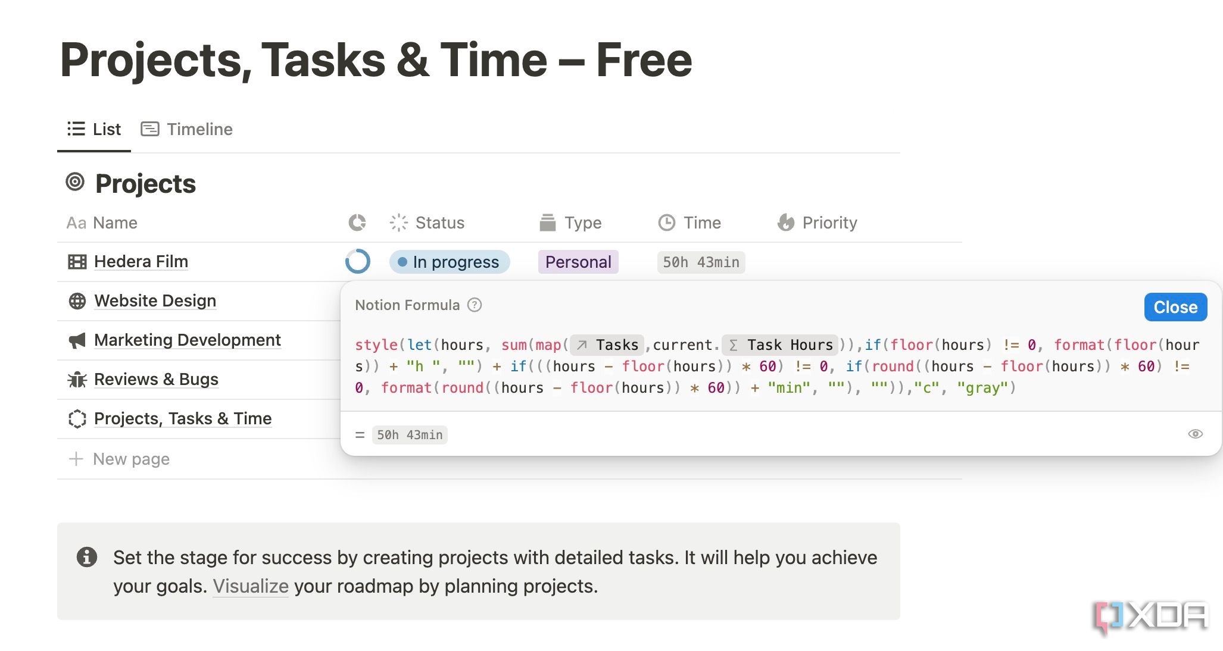Close the Notion Formula popup
Image resolution: width=1223 pixels, height=651 pixels.
[1174, 306]
